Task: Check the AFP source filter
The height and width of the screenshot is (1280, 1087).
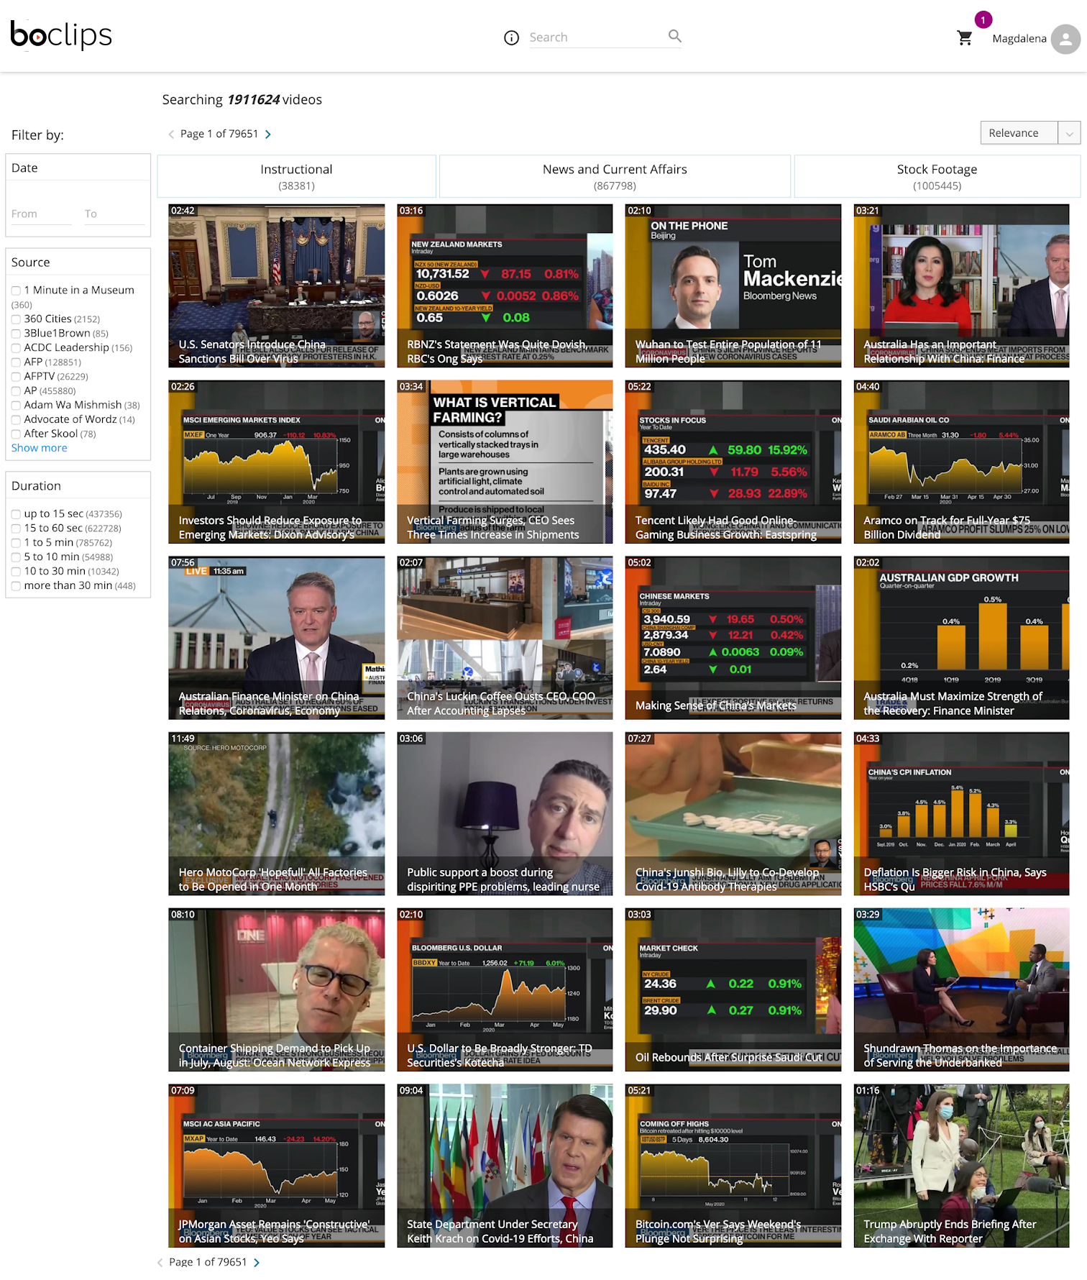Action: (x=16, y=362)
